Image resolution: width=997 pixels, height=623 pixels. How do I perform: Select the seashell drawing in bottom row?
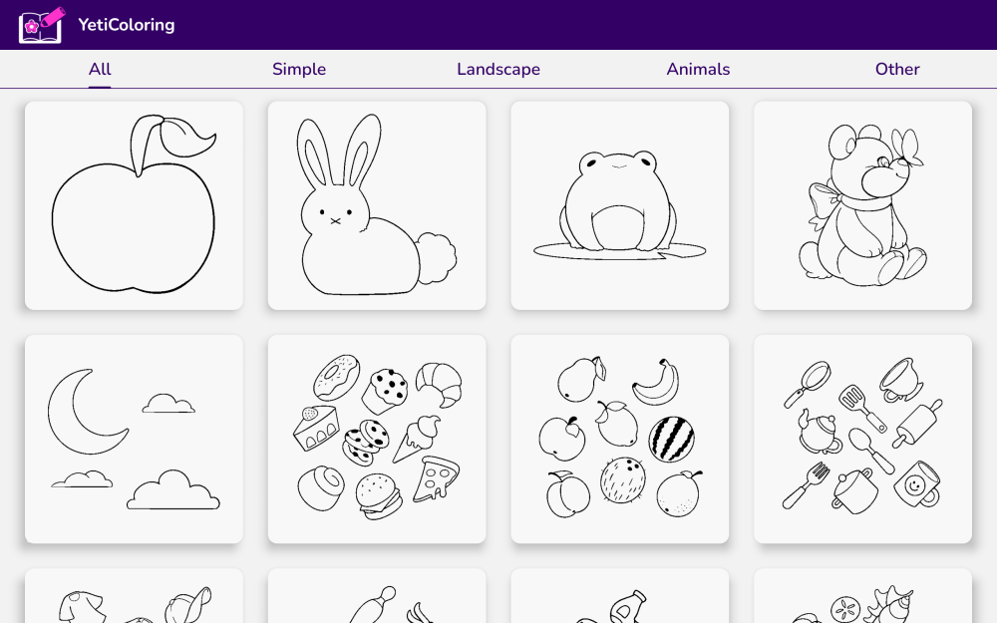tap(862, 596)
